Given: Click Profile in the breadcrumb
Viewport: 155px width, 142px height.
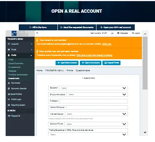Looking at the screenshot, I should point(70,70).
